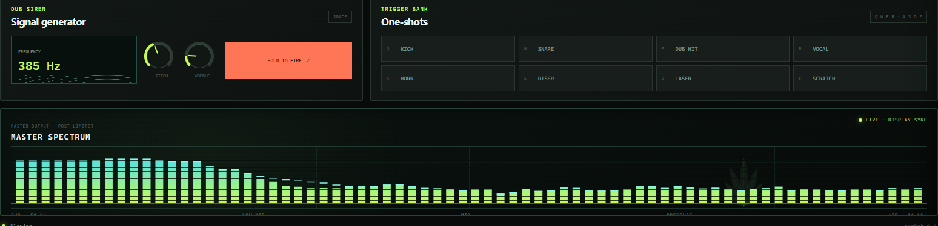The image size is (938, 226).
Task: Click the QWER ASDF shortcut badge
Action: pyautogui.click(x=899, y=17)
